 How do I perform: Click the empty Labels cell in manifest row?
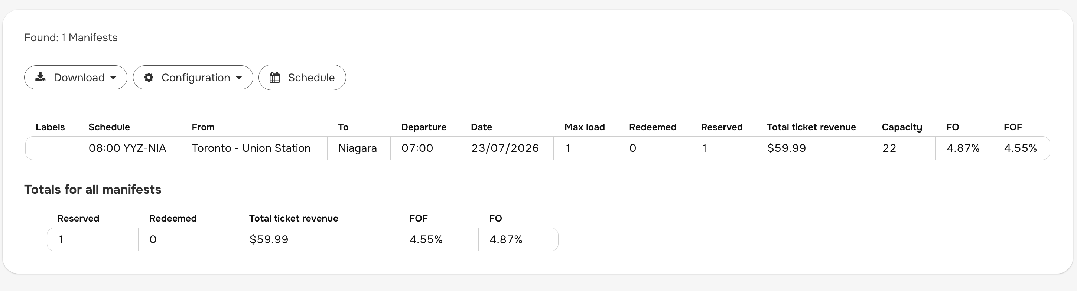point(51,148)
